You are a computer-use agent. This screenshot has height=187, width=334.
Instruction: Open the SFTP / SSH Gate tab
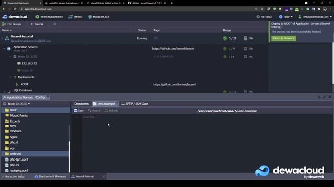pyautogui.click(x=135, y=104)
